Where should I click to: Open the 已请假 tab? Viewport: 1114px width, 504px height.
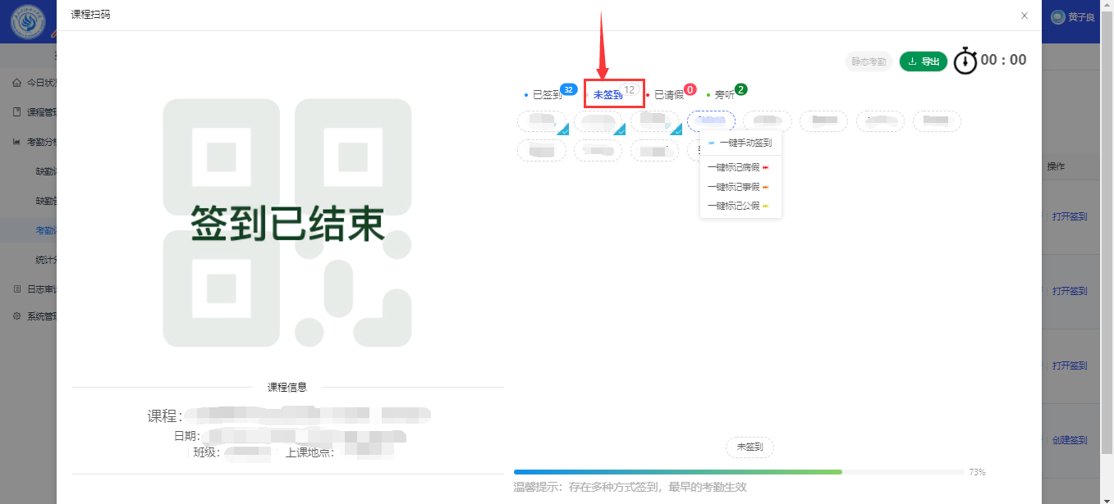(668, 95)
